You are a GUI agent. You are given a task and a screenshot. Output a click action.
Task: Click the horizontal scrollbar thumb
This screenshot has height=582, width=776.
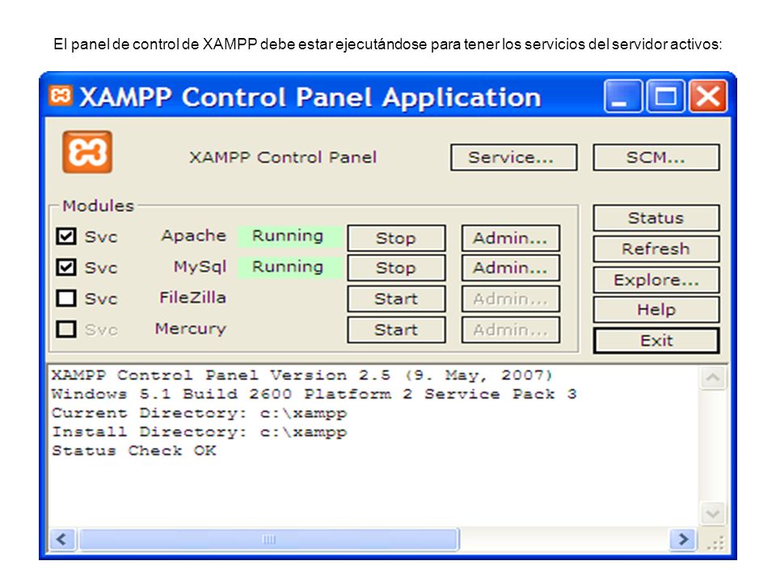(x=269, y=539)
